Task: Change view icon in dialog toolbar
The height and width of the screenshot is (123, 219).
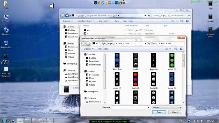Action: coord(167,49)
